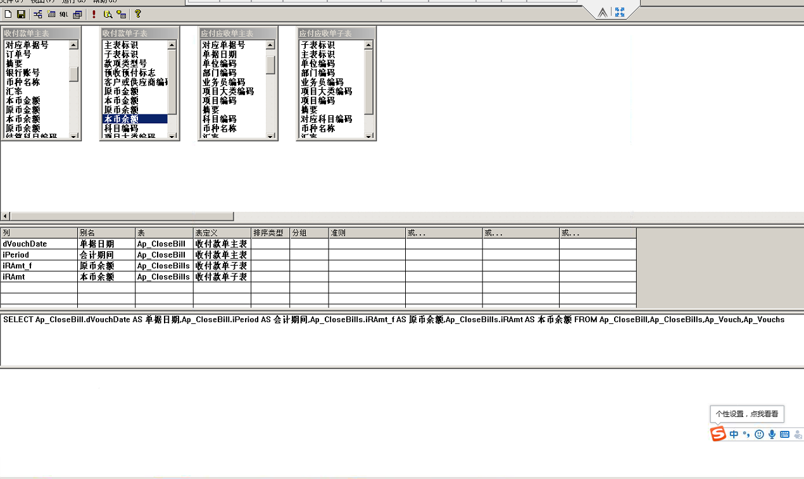Click the 单据日期 alias cell in the grid
This screenshot has width=804, height=479.
click(106, 244)
